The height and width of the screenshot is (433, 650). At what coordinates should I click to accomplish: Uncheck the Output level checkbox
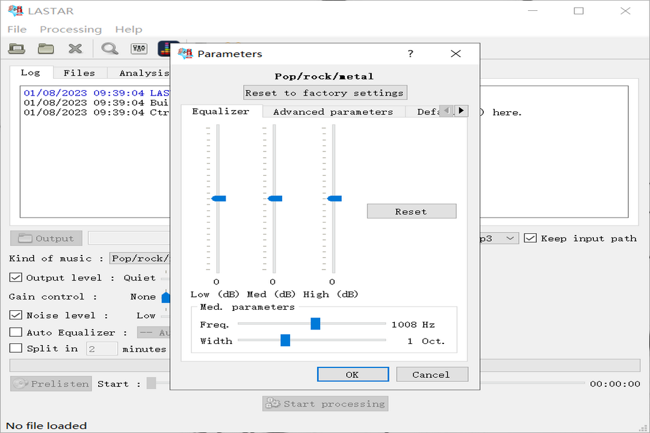16,278
